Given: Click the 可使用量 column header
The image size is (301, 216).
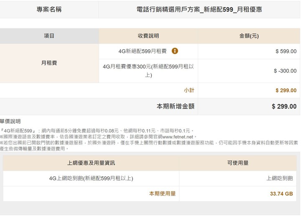Looking at the screenshot, I should point(237,163).
